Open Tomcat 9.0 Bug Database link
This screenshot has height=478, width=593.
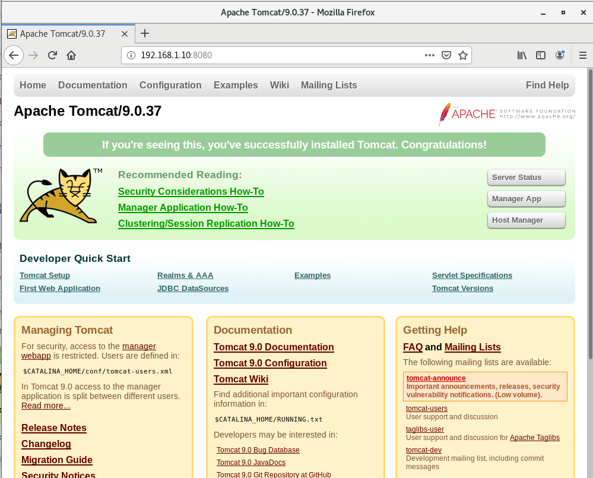pos(258,450)
